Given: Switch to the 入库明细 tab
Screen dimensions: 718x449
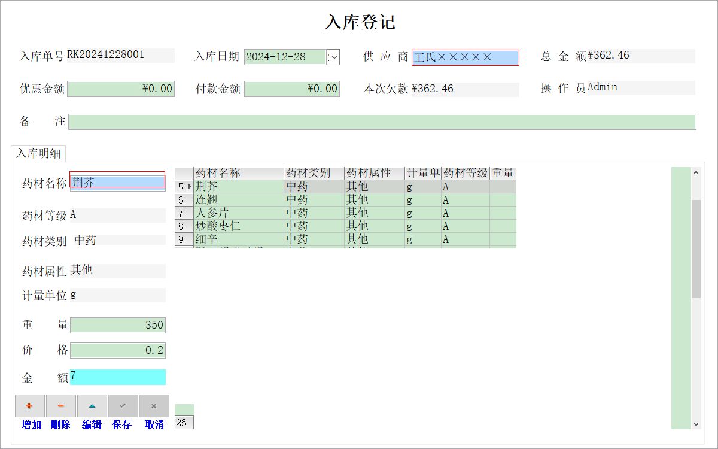Looking at the screenshot, I should click(x=38, y=153).
